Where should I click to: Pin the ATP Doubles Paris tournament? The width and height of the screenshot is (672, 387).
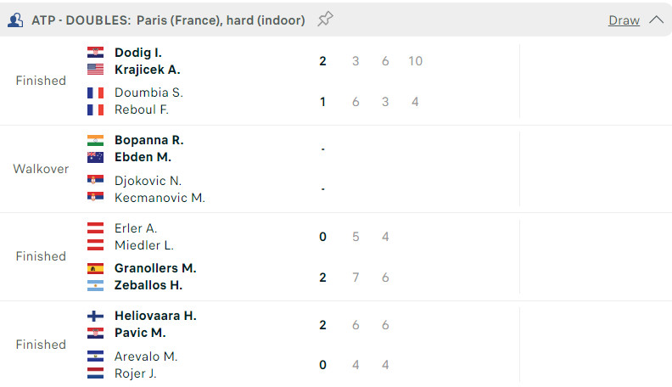pos(325,20)
